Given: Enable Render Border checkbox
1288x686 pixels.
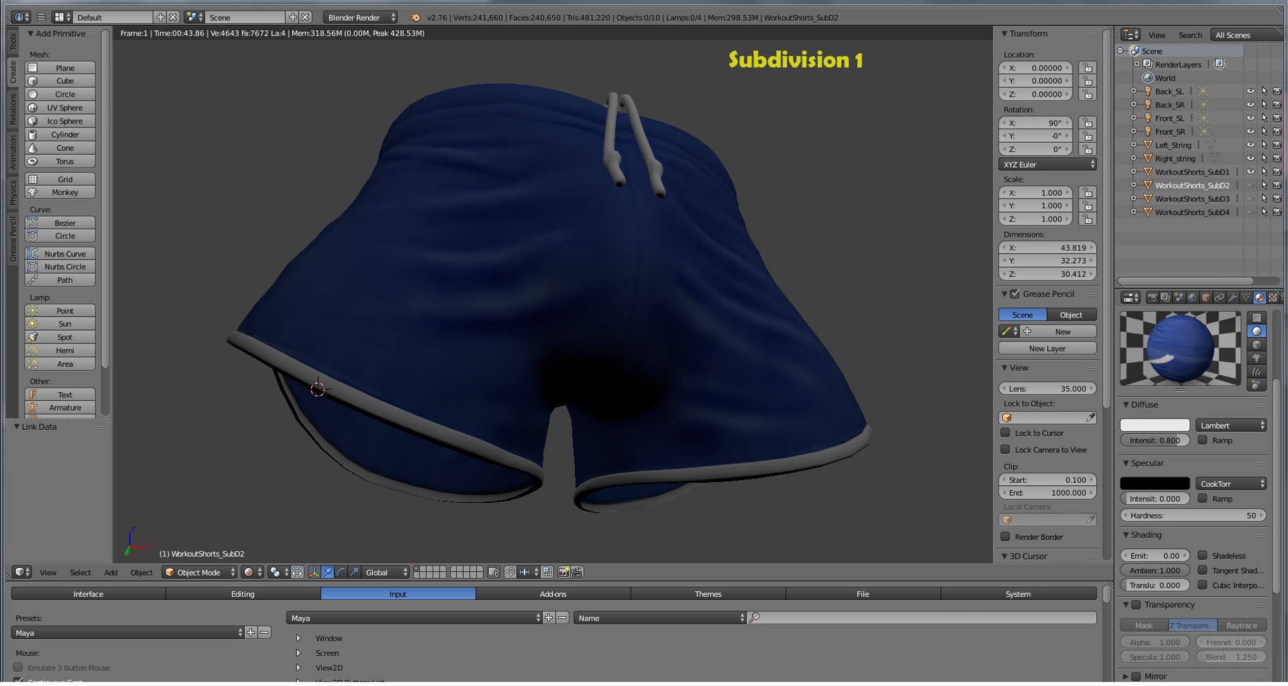Looking at the screenshot, I should pyautogui.click(x=1005, y=537).
